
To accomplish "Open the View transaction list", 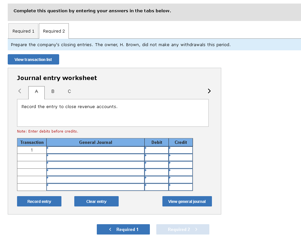I will pos(33,59).
